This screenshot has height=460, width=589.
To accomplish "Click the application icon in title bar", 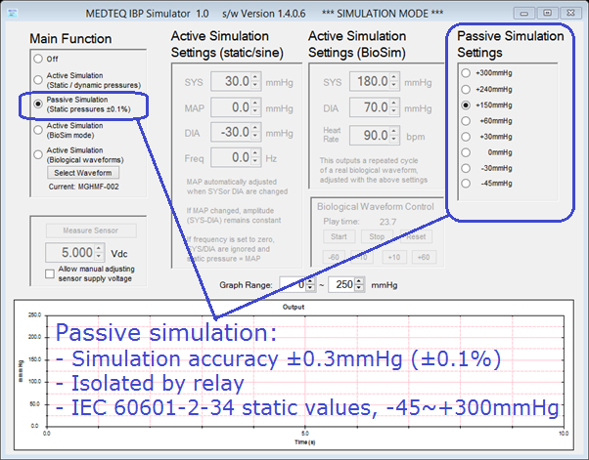I will coord(13,13).
